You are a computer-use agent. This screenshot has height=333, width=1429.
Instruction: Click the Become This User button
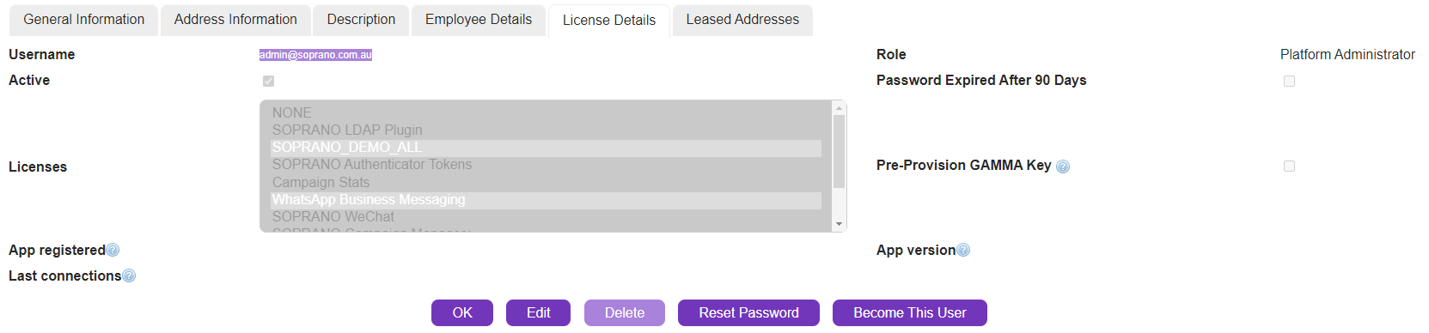coord(910,312)
